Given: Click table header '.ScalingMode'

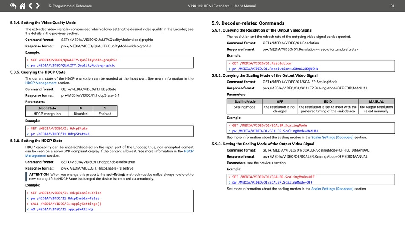Looking at the screenshot, I should 245,102.
